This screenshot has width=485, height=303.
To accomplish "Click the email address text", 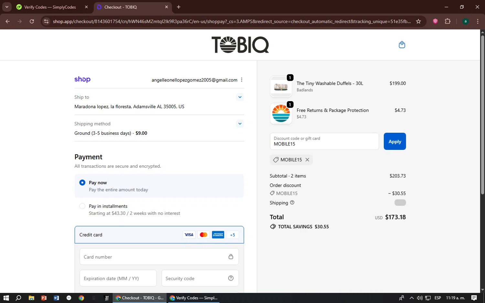I will [x=194, y=80].
